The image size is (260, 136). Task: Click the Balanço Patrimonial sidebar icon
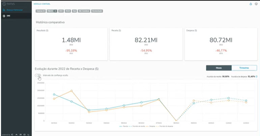coord(4,10)
